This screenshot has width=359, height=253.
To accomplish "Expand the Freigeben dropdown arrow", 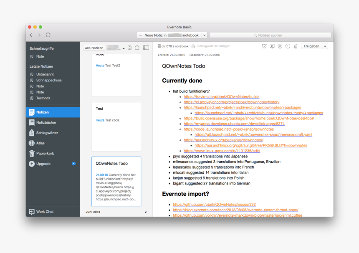I will 325,46.
